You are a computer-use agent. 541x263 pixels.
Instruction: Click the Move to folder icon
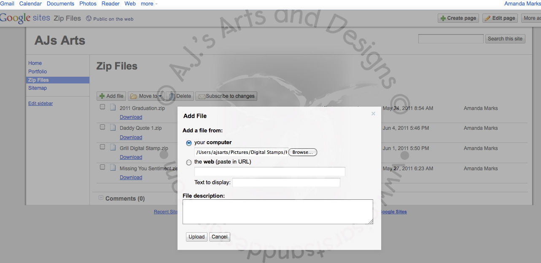click(134, 96)
